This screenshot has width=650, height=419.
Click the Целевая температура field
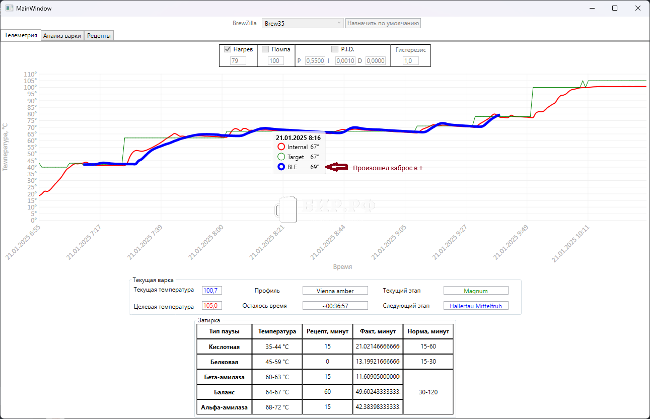211,306
